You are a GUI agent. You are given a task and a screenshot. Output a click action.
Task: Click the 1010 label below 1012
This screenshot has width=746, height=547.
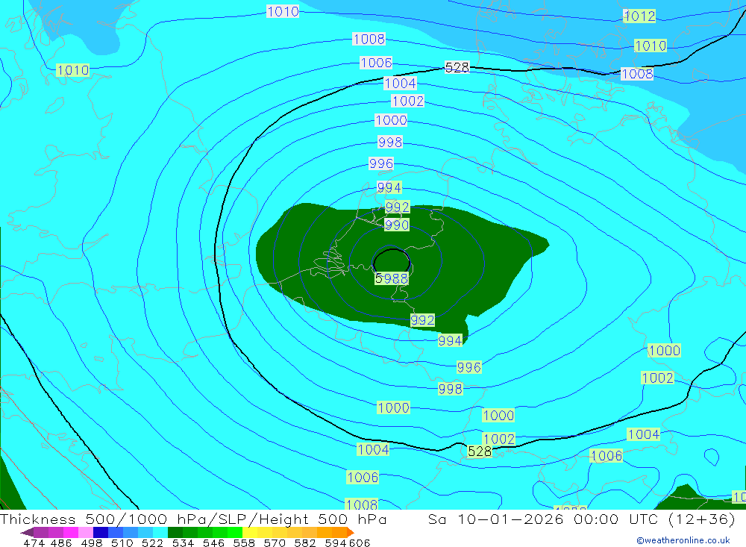pyautogui.click(x=651, y=46)
